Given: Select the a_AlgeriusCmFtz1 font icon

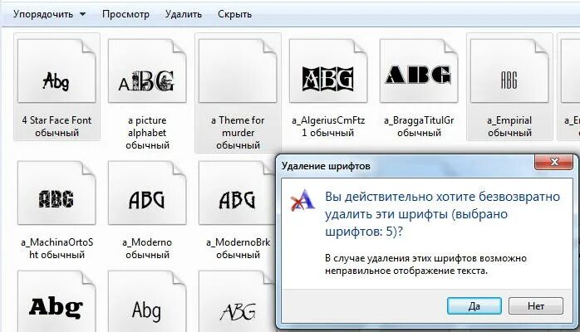Looking at the screenshot, I should point(328,71).
